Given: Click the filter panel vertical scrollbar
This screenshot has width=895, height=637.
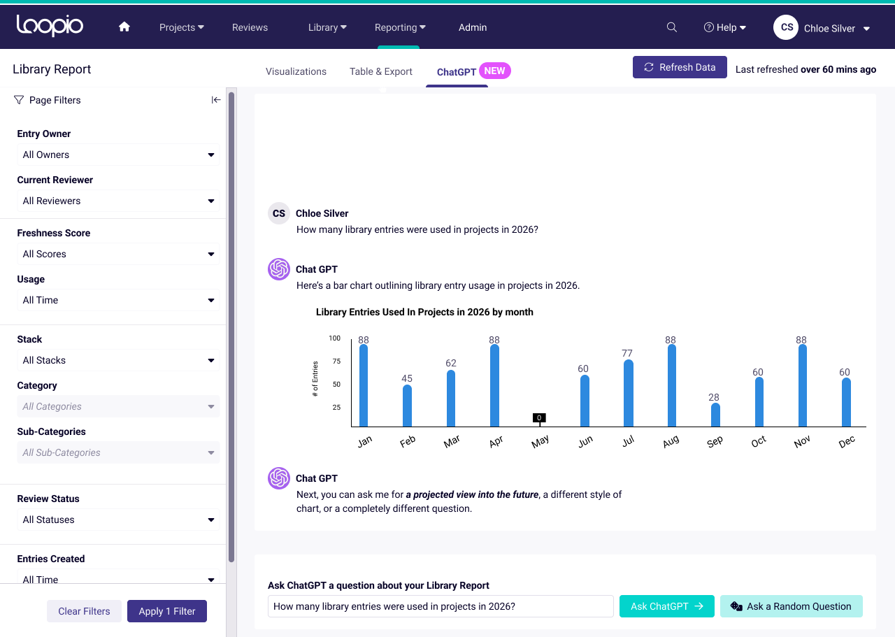Looking at the screenshot, I should [231, 327].
